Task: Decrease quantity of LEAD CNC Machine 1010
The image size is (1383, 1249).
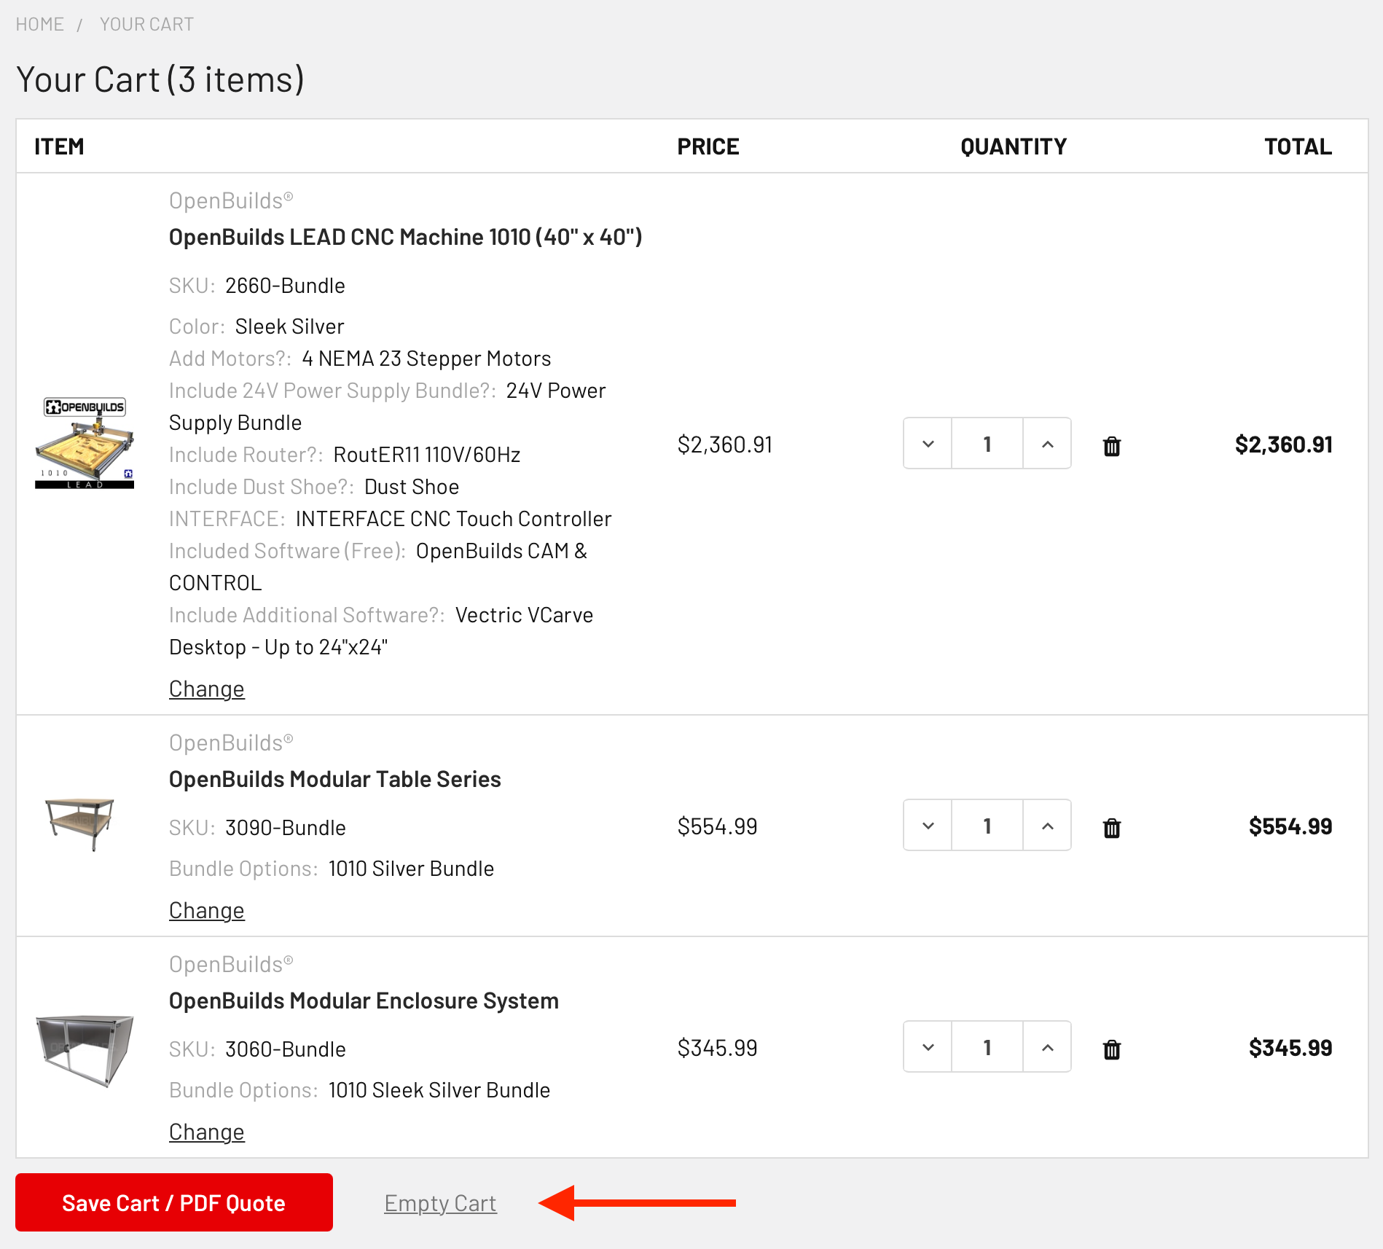Action: click(x=928, y=444)
